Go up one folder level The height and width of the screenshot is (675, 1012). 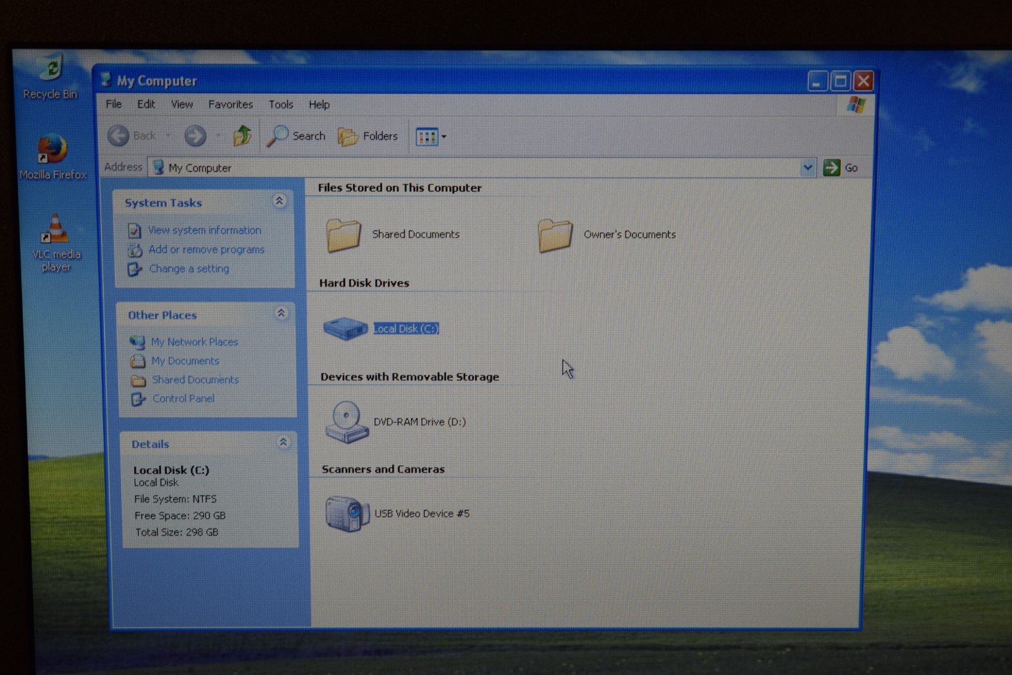tap(242, 135)
